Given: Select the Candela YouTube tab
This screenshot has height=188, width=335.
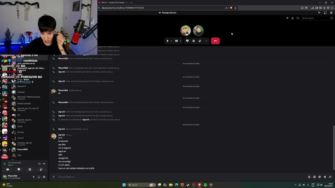Looking at the screenshot, I should tap(113, 3).
